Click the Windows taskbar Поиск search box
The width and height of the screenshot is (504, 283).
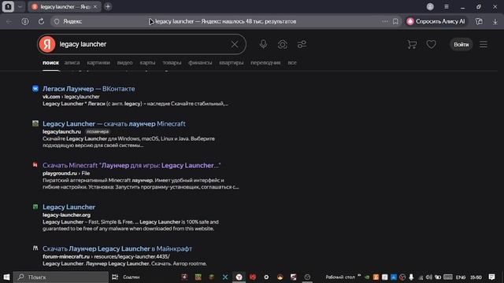pos(61,277)
